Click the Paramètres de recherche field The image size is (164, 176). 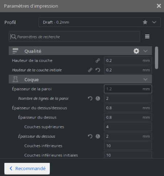click(74, 36)
